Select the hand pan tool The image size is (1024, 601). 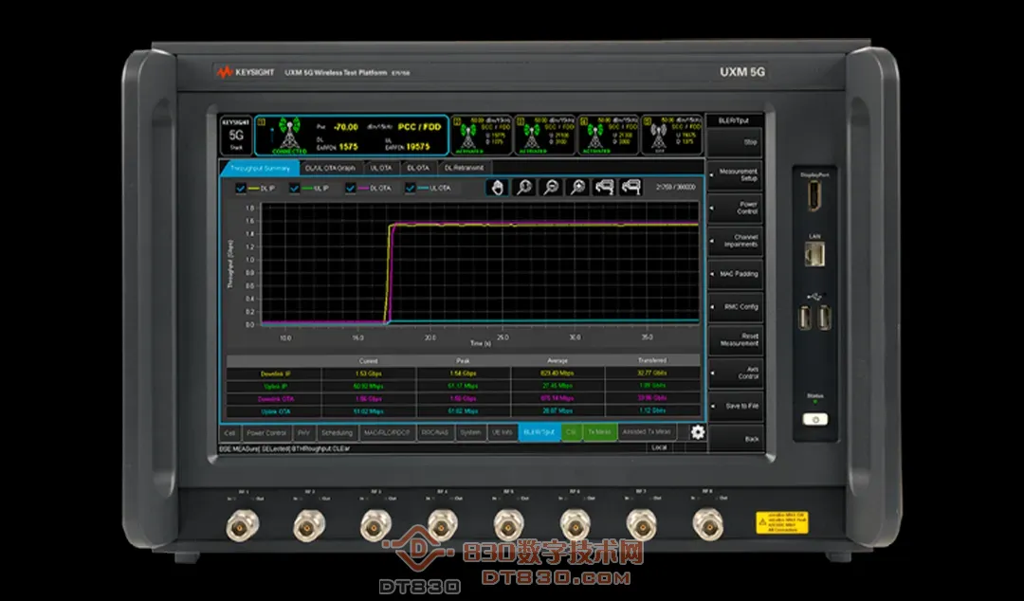point(498,188)
